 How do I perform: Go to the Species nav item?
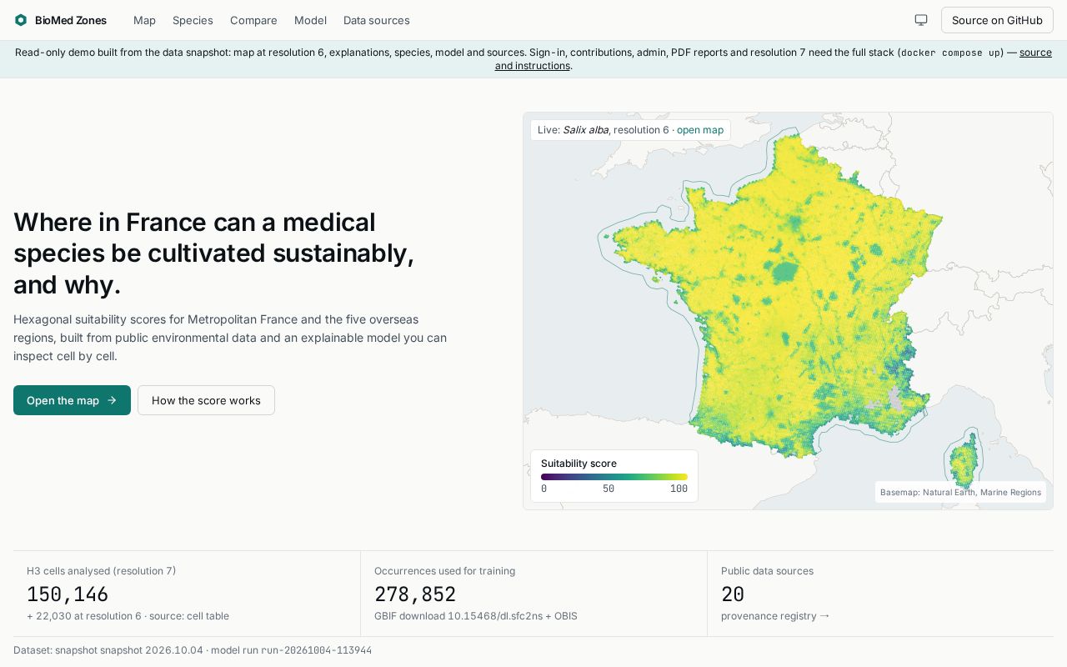[193, 20]
